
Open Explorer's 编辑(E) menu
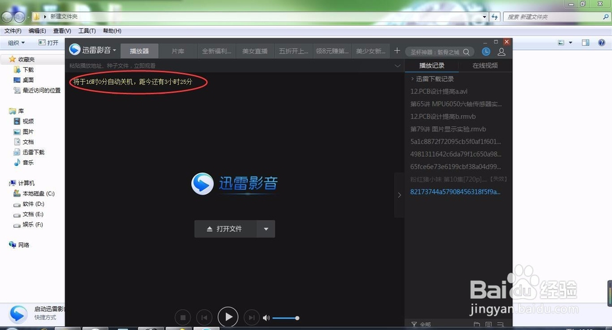click(x=37, y=31)
